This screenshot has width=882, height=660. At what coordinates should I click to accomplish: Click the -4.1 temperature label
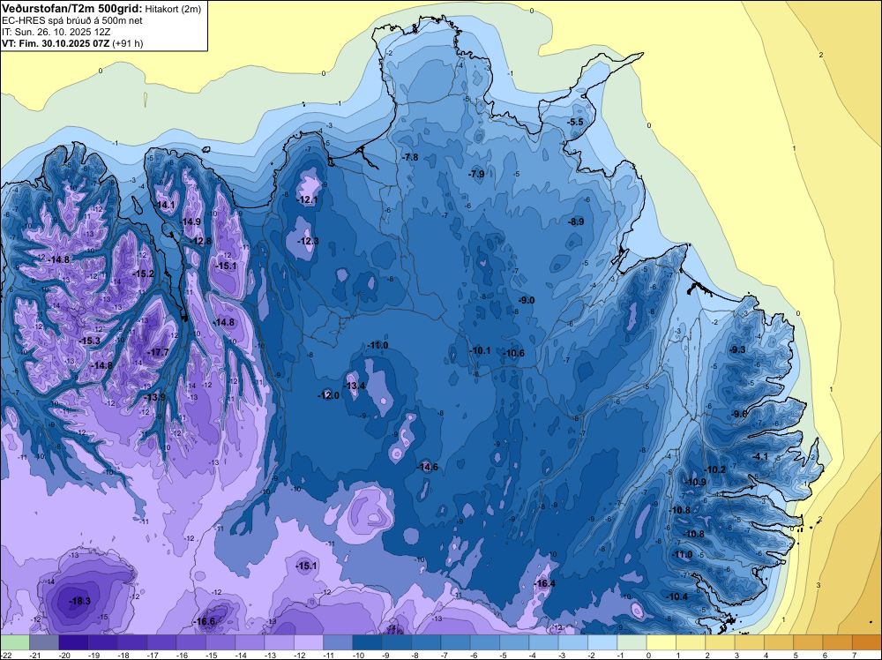click(760, 456)
